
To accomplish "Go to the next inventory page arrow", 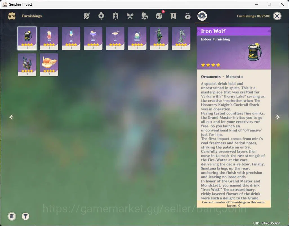I will (277, 117).
